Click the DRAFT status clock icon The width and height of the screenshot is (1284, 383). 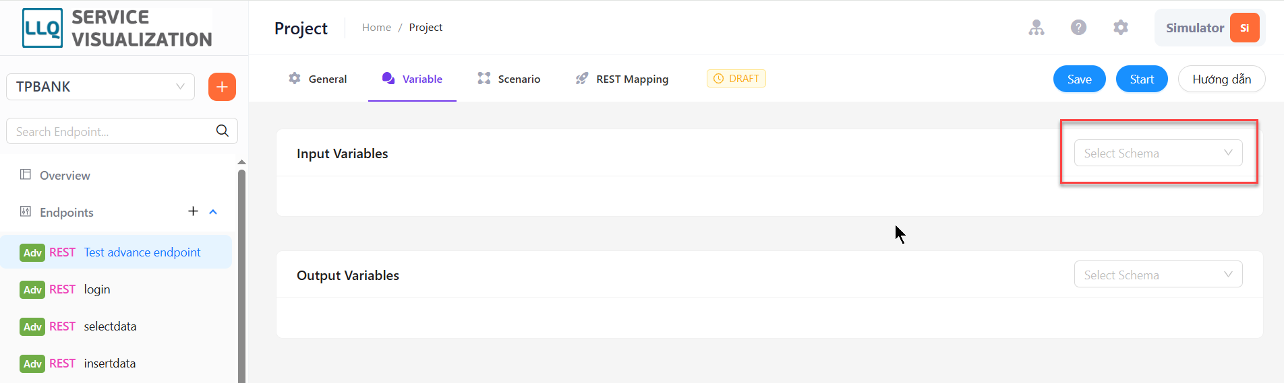click(x=719, y=79)
